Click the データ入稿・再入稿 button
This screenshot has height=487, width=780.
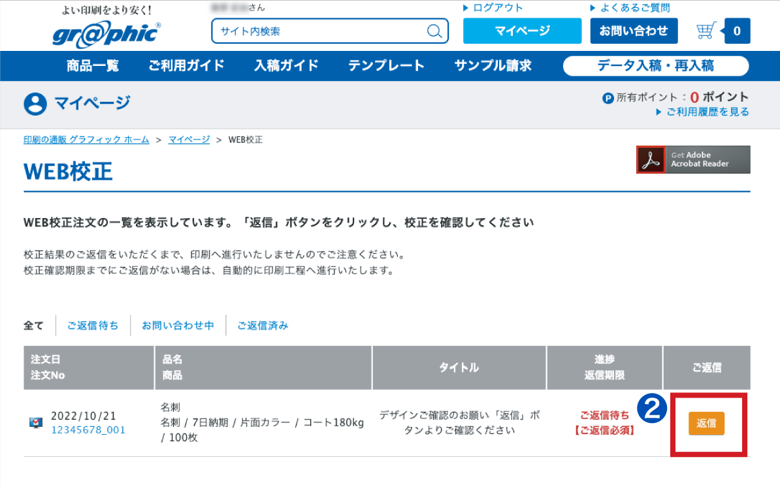pyautogui.click(x=655, y=66)
